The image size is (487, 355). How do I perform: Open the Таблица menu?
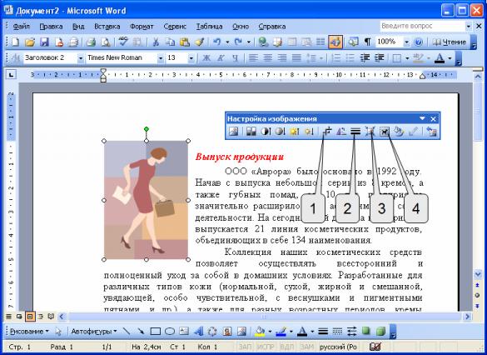click(x=209, y=27)
